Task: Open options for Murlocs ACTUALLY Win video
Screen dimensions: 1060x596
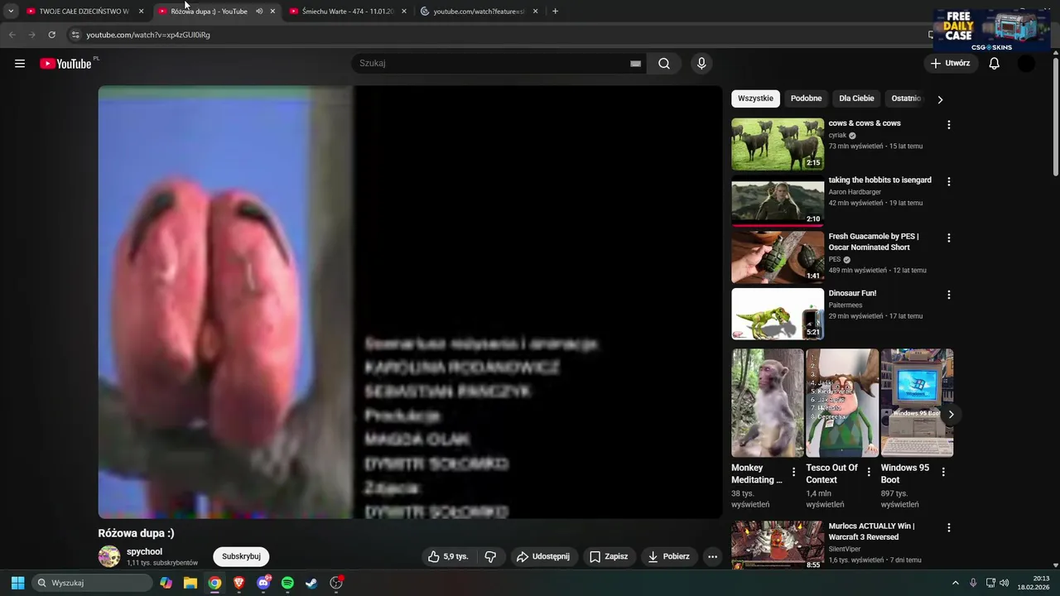Action: click(x=949, y=527)
